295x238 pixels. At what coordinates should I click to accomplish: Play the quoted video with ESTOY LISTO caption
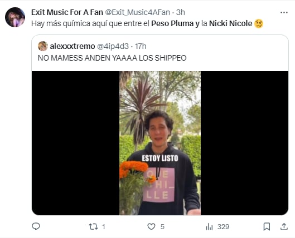point(160,143)
